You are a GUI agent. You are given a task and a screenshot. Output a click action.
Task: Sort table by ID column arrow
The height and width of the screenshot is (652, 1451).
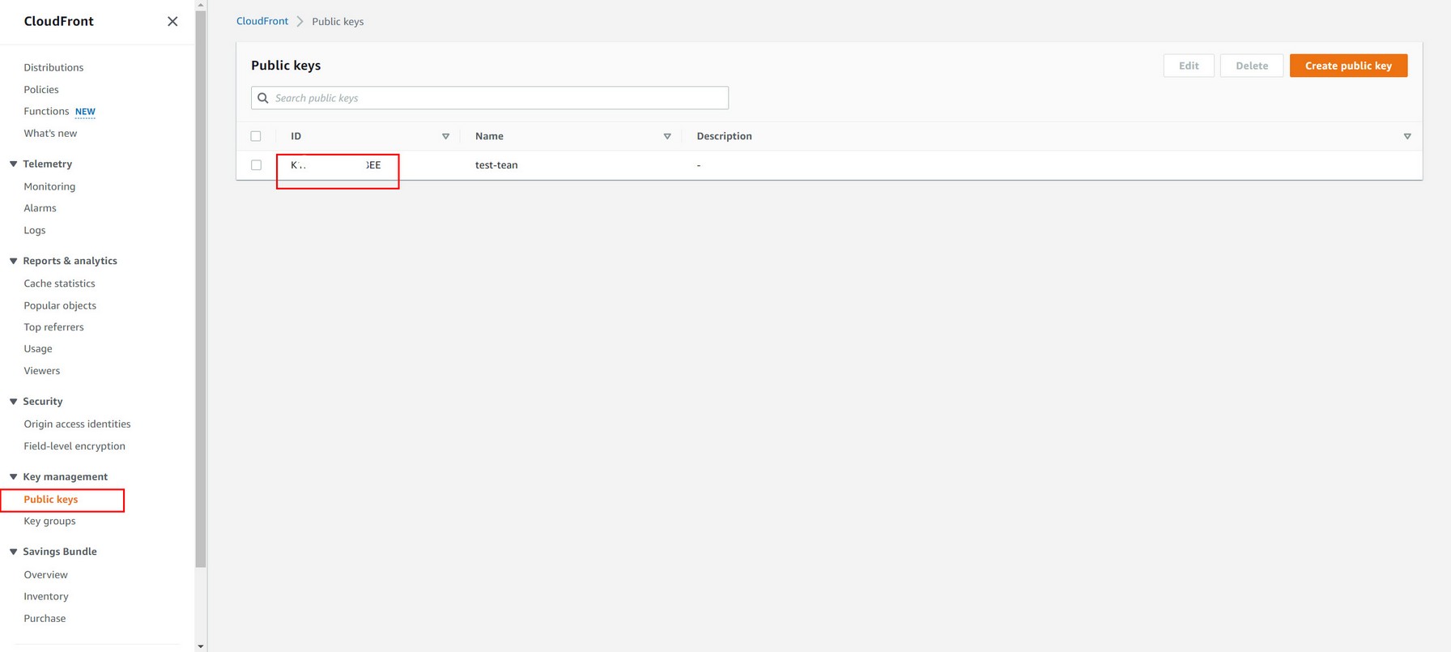pos(445,136)
